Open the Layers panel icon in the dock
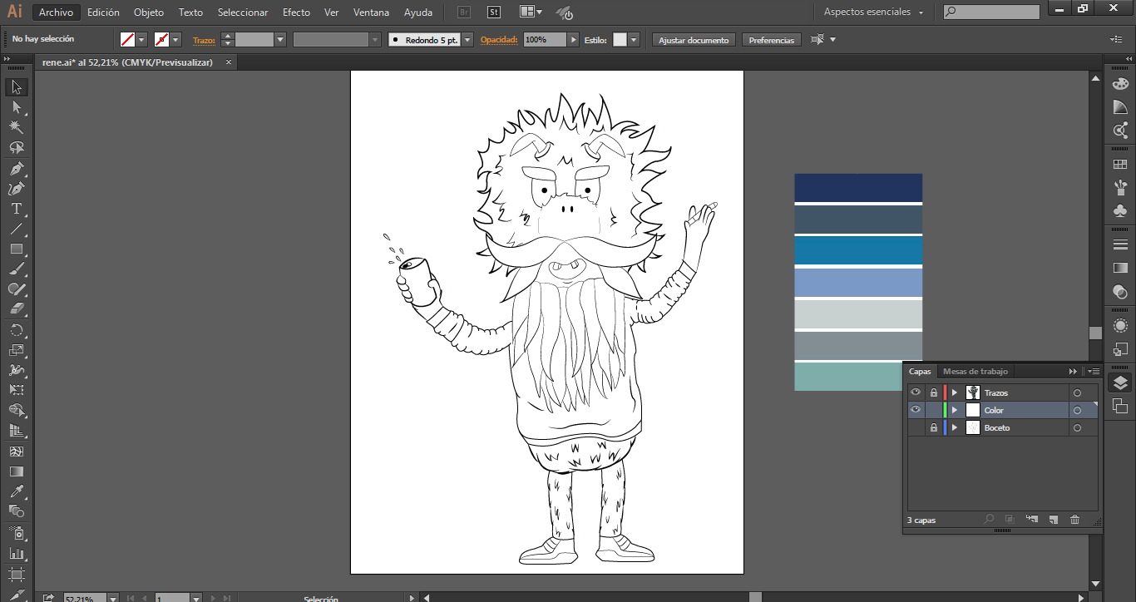 (1120, 382)
